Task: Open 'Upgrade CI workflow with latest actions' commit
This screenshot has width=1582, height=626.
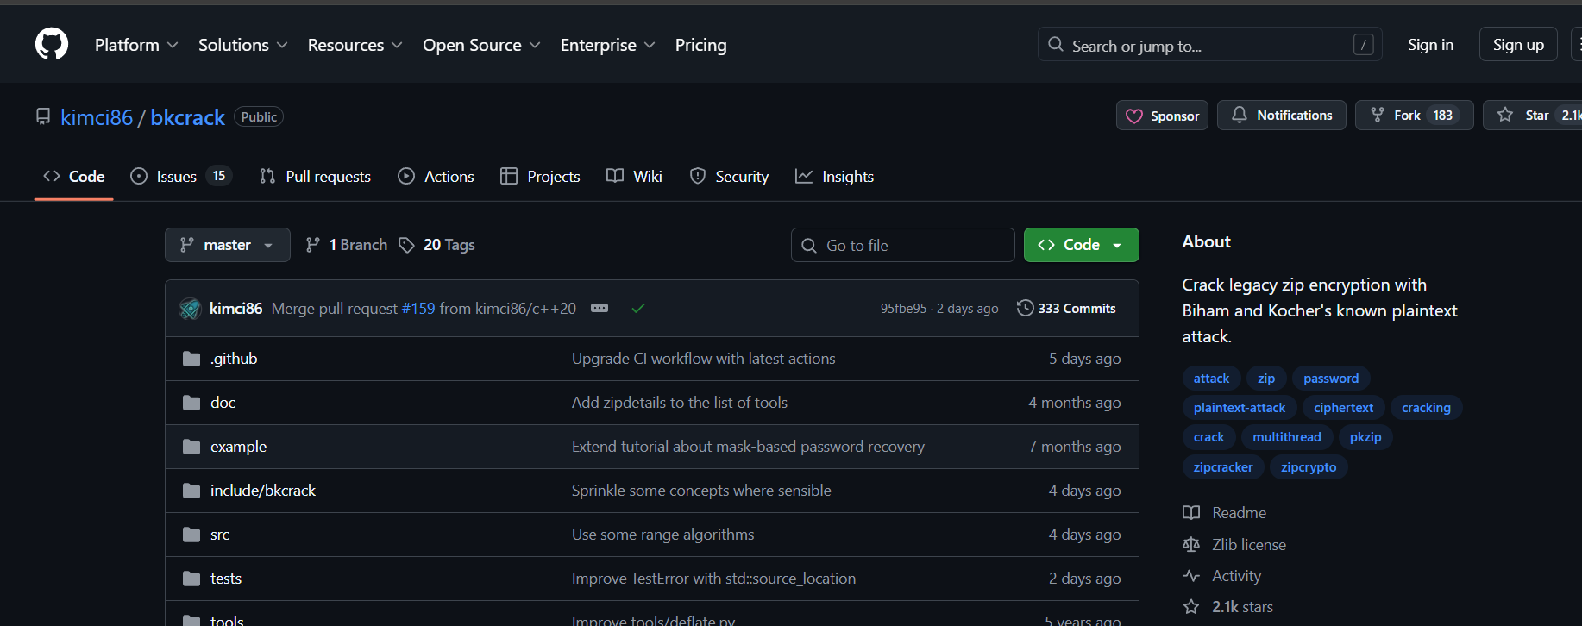Action: 704,359
